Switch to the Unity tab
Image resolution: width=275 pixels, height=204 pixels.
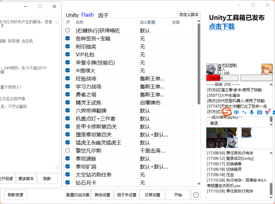[x=72, y=15]
